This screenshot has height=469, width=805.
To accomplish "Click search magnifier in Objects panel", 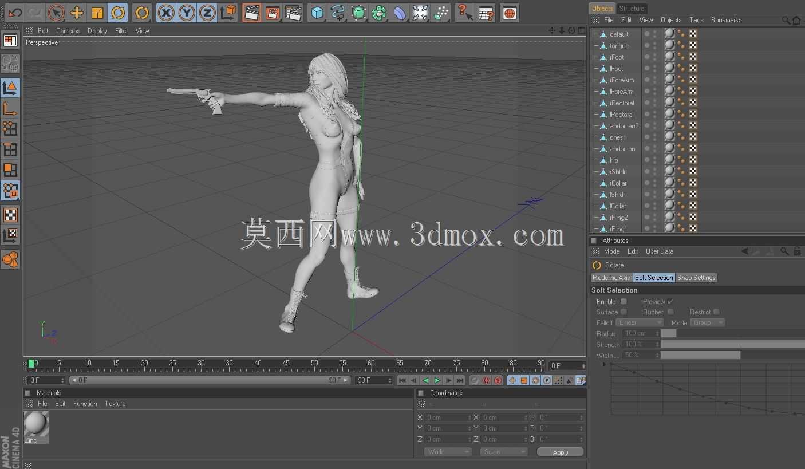I will (786, 20).
